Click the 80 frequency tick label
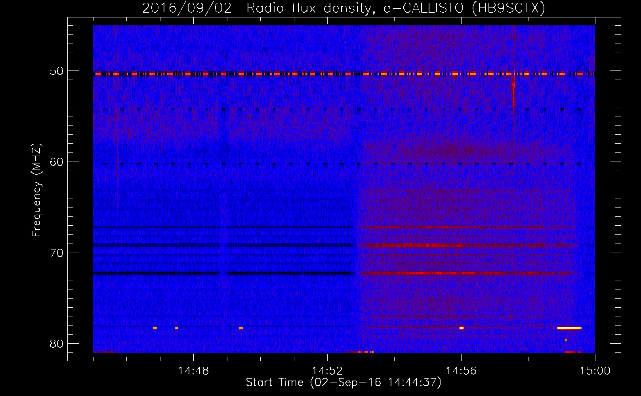Image resolution: width=641 pixels, height=396 pixels. tap(57, 344)
